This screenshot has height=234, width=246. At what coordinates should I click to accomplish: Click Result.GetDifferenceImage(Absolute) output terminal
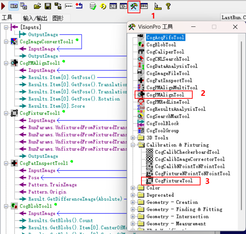(x=75, y=199)
